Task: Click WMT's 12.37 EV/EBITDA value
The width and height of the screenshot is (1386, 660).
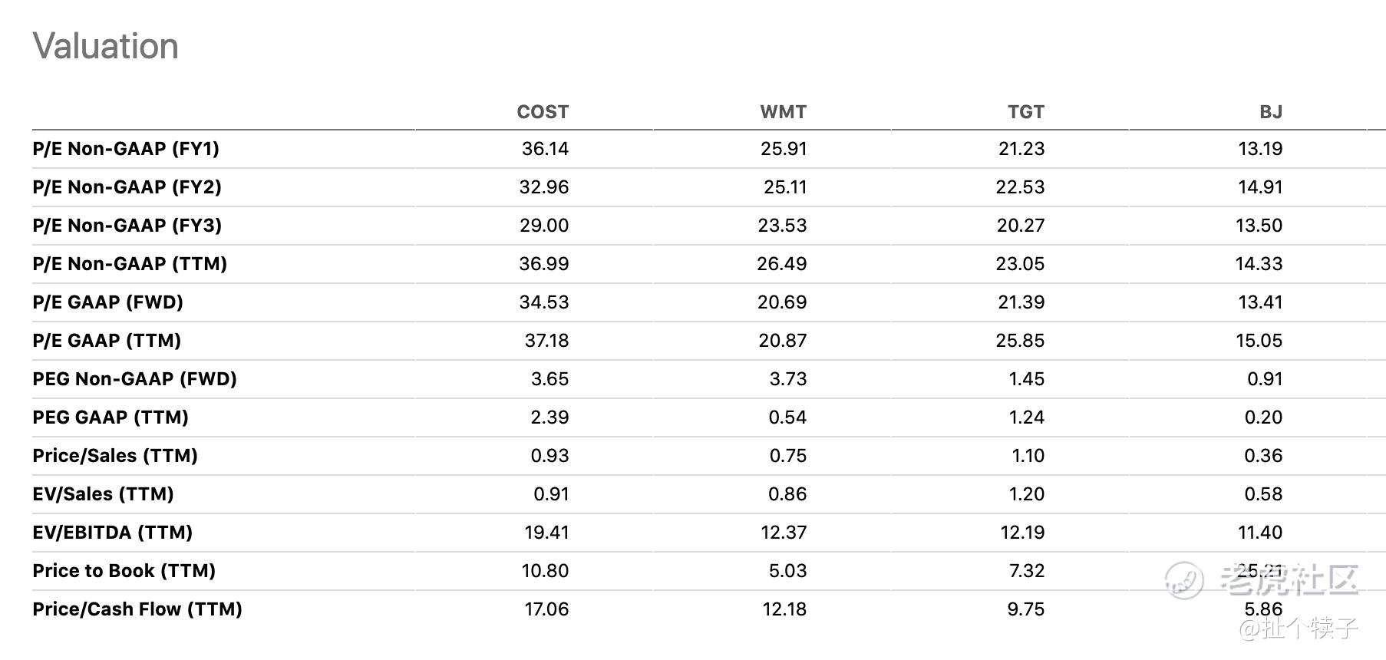Action: point(783,533)
